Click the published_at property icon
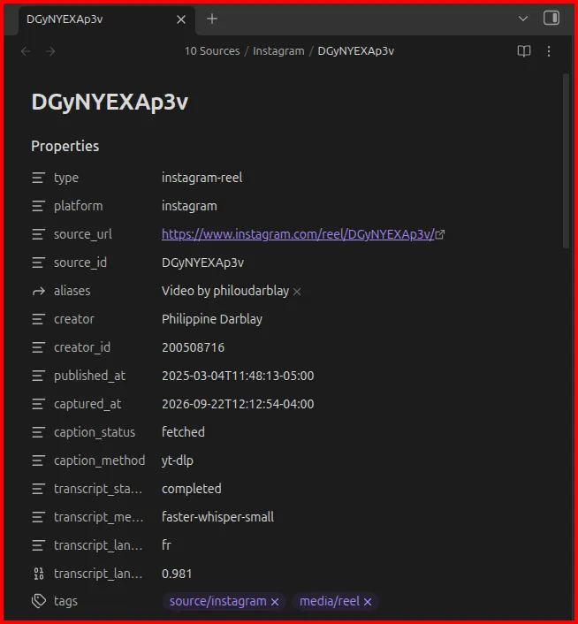This screenshot has width=578, height=624. click(38, 376)
